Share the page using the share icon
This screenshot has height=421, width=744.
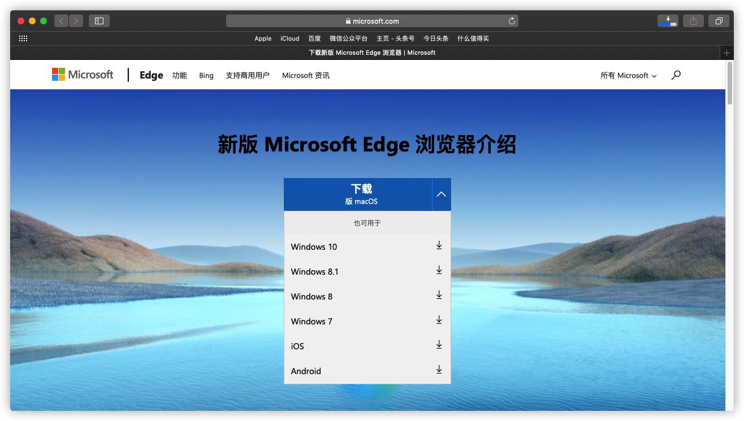(693, 20)
